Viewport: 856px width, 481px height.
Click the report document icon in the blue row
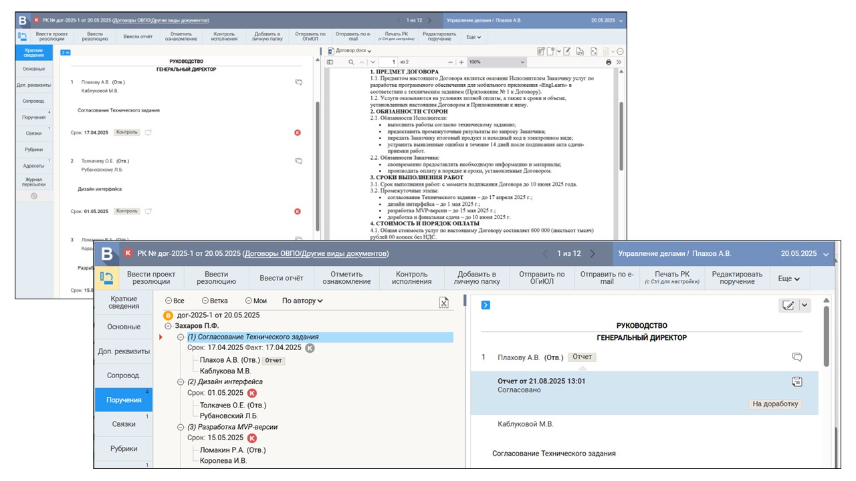click(x=796, y=381)
